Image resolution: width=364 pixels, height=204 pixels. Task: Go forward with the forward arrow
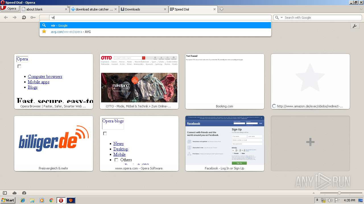pos(15,18)
